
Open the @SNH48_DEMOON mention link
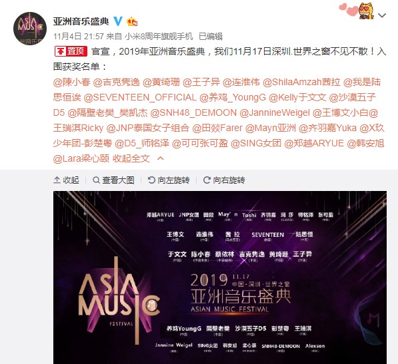point(193,112)
